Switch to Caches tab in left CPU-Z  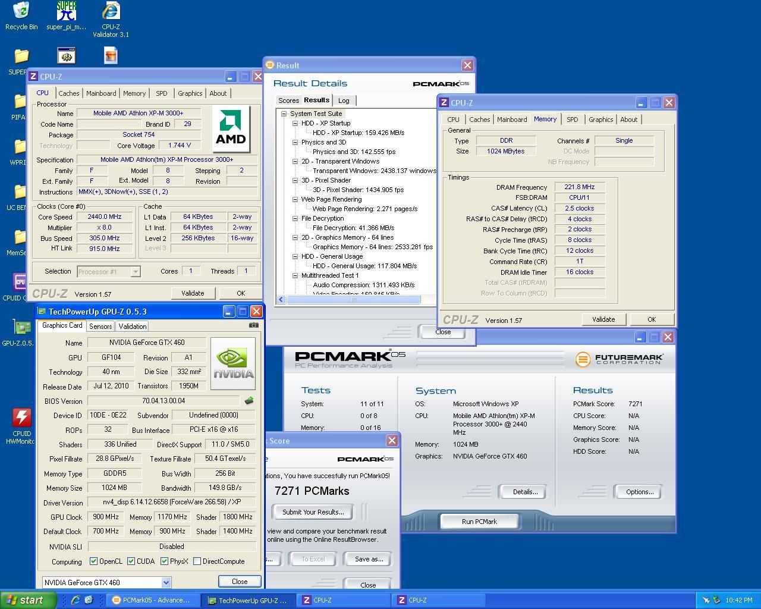click(x=68, y=93)
